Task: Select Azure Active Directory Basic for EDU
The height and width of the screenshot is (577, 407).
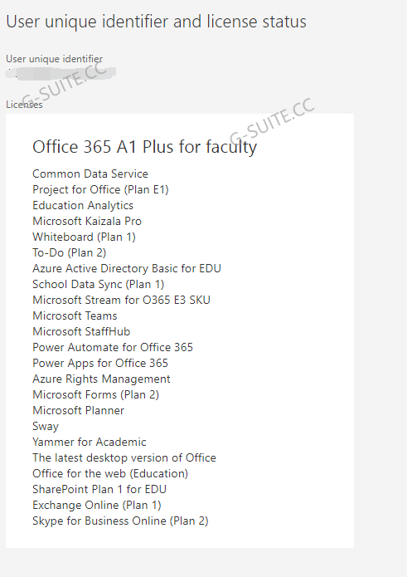Action: tap(127, 268)
